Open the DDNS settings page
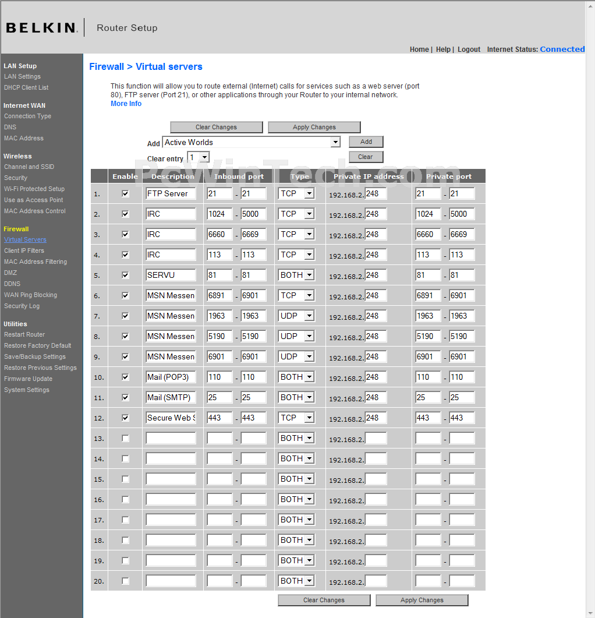595x618 pixels. tap(12, 284)
